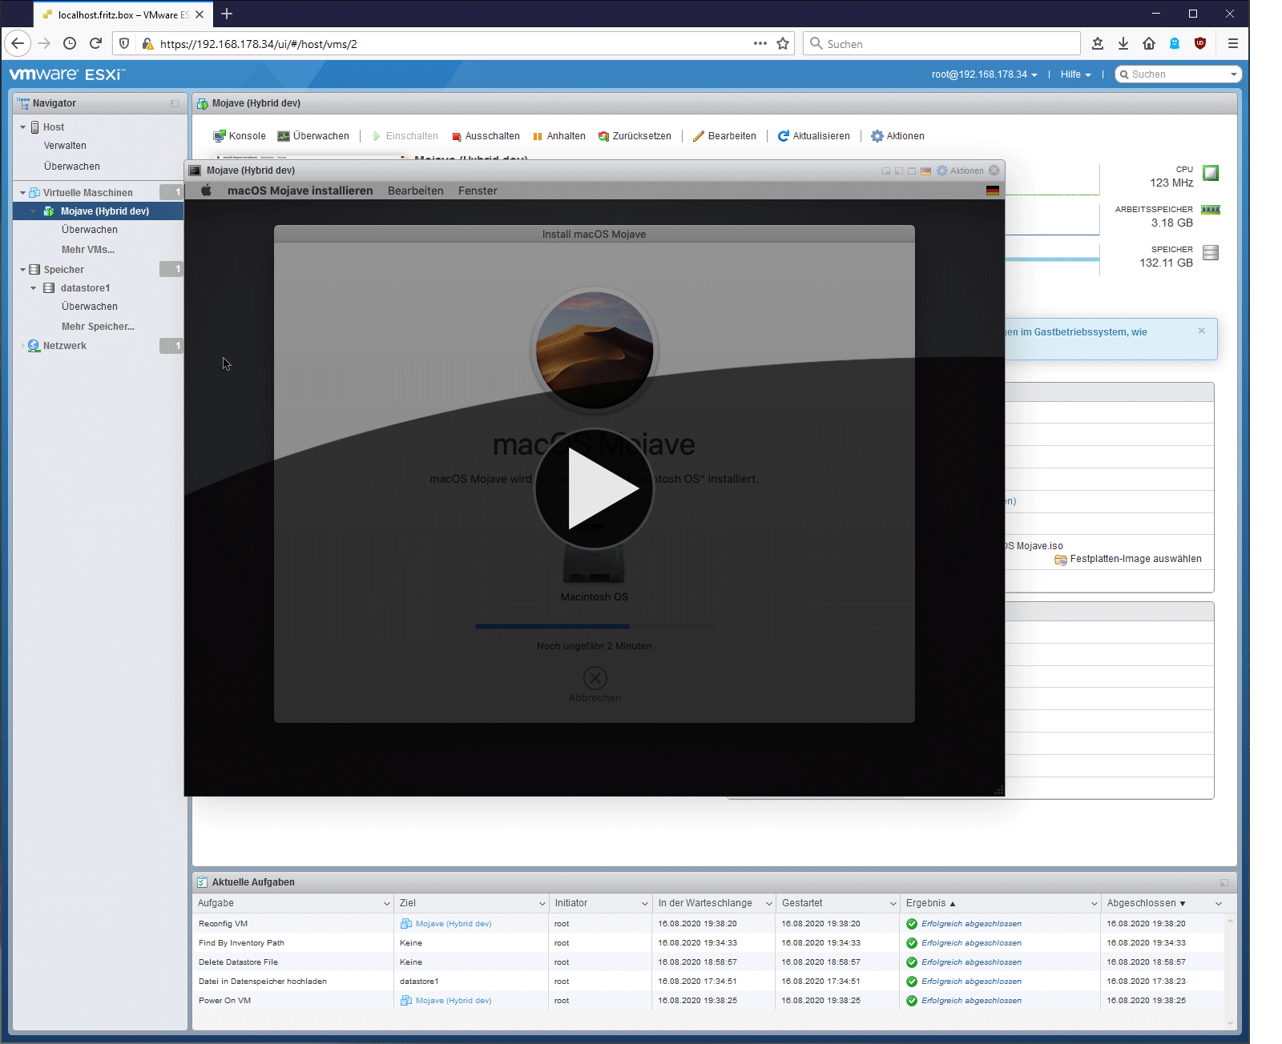Image resolution: width=1282 pixels, height=1044 pixels.
Task: Open the Hilfe help menu
Action: (x=1075, y=74)
